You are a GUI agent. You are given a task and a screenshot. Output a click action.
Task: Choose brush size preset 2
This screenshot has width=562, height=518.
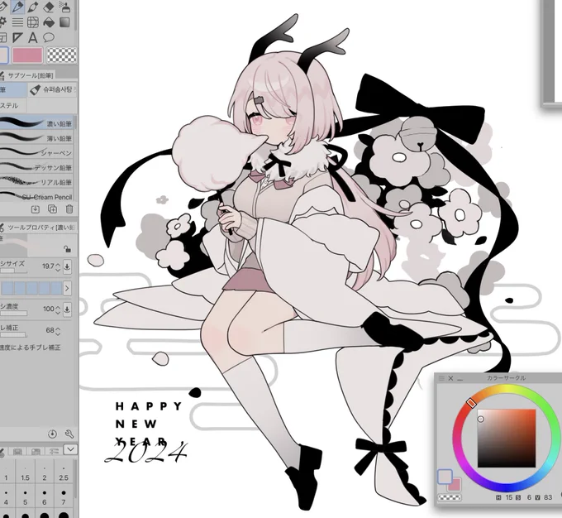[x=45, y=473]
